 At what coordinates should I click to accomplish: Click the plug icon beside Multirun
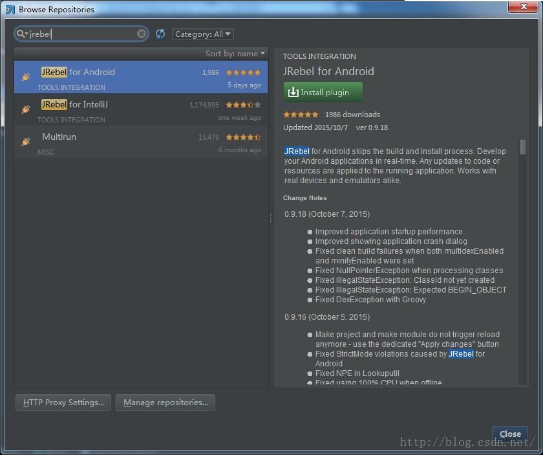pos(26,142)
